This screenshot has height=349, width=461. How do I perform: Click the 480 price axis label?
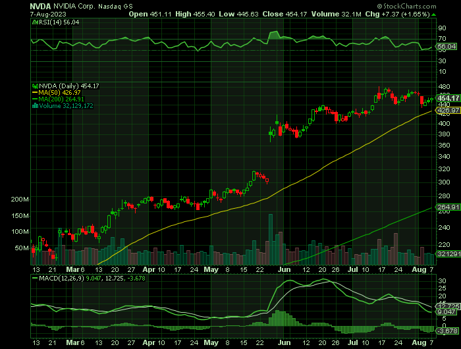(445, 87)
